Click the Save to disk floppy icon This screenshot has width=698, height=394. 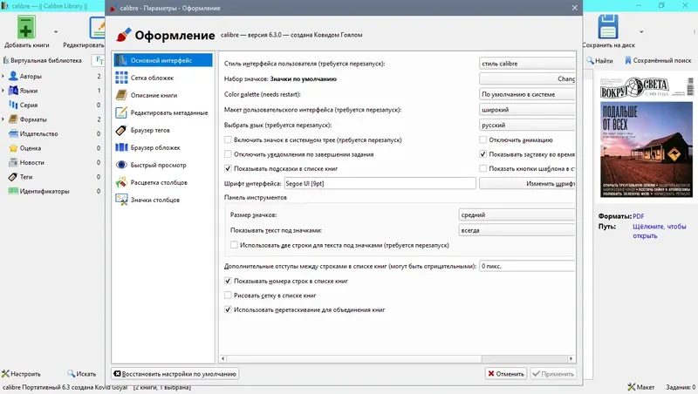point(607,27)
